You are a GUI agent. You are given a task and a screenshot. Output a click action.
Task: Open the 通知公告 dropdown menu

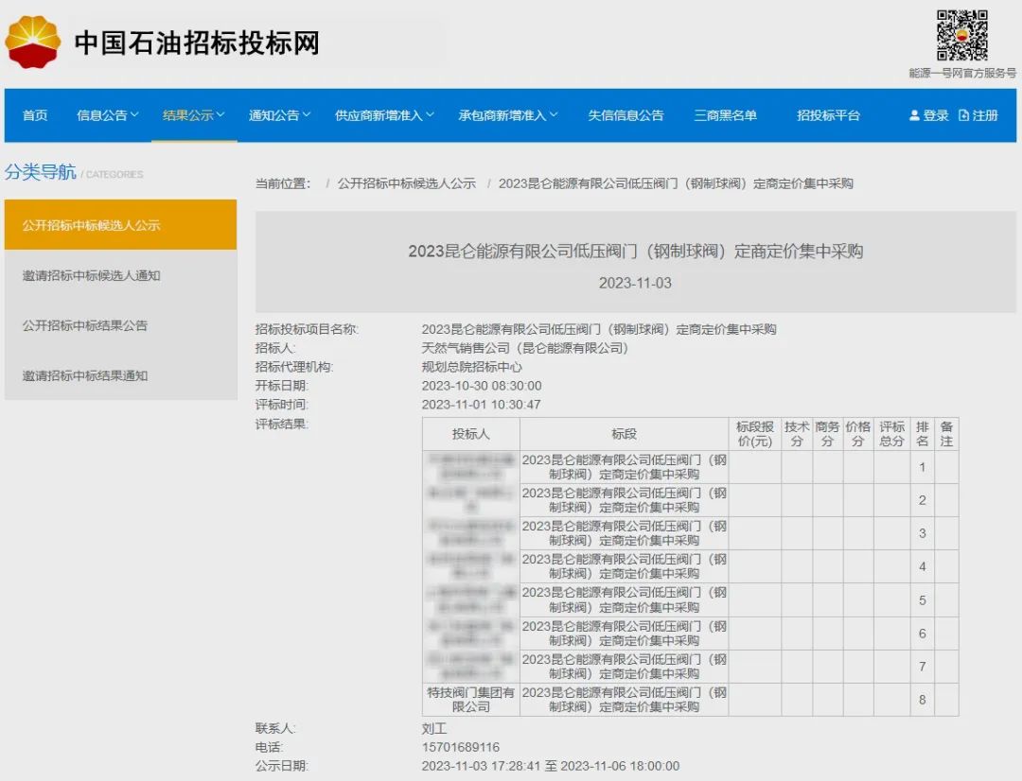pos(278,115)
